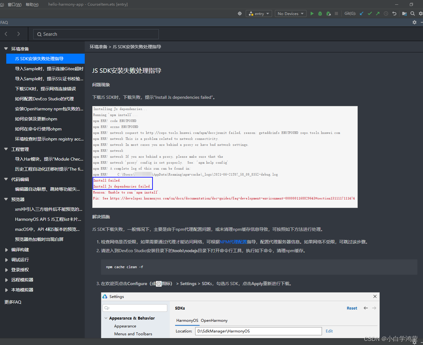Open Project Structure folder icon

point(404,13)
